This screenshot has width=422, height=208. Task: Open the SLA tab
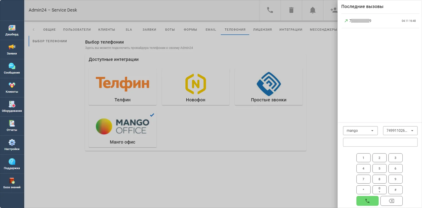pyautogui.click(x=129, y=30)
